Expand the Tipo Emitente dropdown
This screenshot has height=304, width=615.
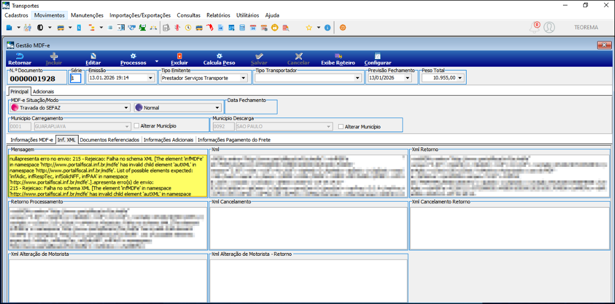click(243, 78)
